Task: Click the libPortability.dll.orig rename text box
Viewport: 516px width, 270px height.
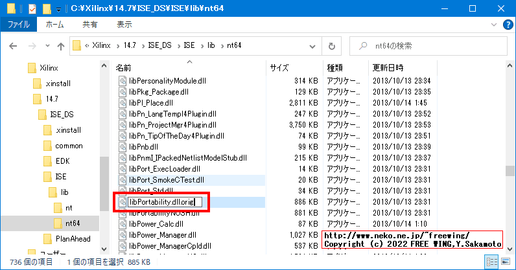Action: point(165,202)
